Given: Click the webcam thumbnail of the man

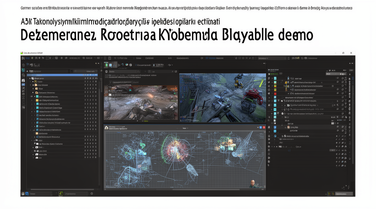Looking at the screenshot, I should (252, 183).
